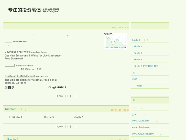Open comment count 6 beside 2,689 views

click(67, 127)
